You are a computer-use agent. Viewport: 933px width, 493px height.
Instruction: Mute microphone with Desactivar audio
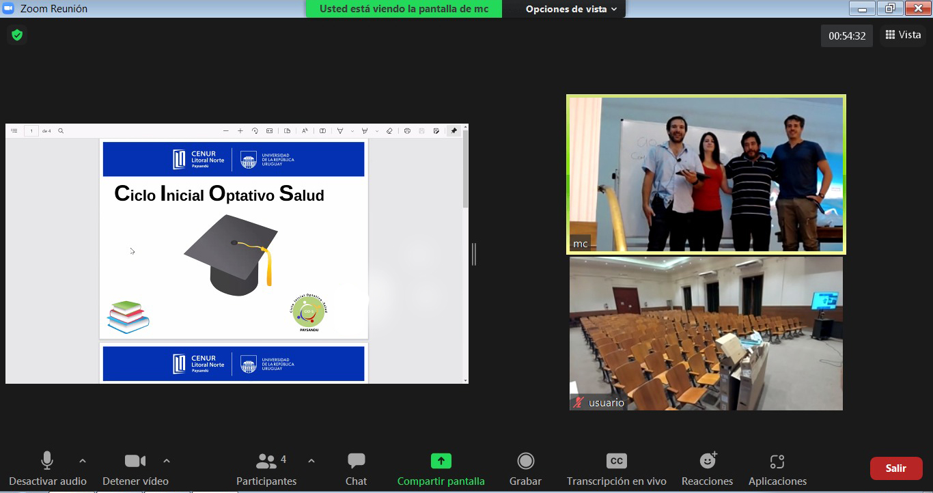coord(47,468)
